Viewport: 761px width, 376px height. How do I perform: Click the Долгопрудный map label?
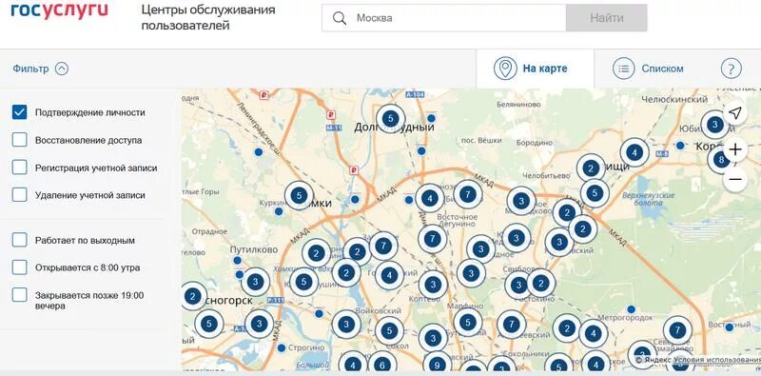394,128
